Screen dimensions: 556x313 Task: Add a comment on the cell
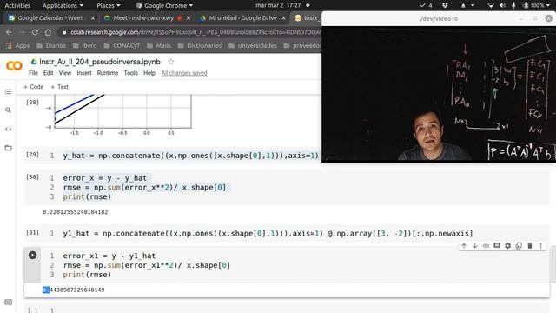click(x=497, y=245)
